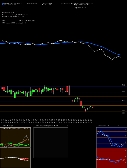Click the 'ADX: 42.11 +DY: 15.28' panel header

click(11, 129)
